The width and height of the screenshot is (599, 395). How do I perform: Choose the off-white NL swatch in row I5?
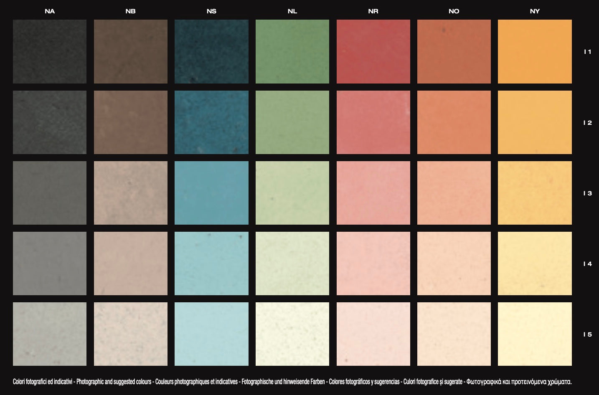click(292, 334)
